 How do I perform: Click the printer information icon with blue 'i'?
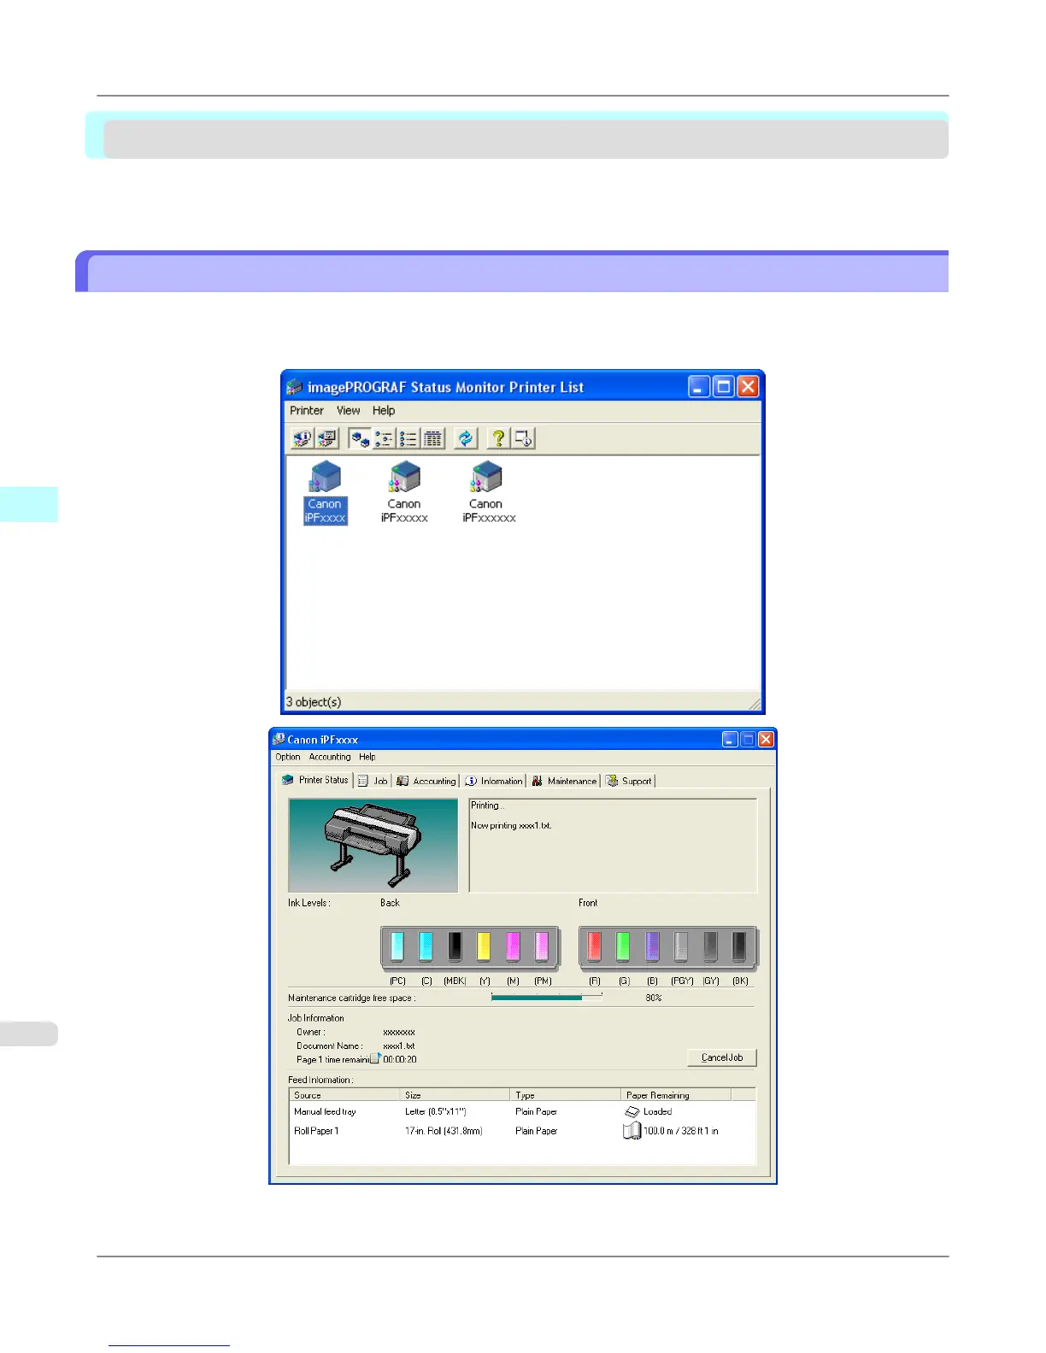pyautogui.click(x=302, y=438)
